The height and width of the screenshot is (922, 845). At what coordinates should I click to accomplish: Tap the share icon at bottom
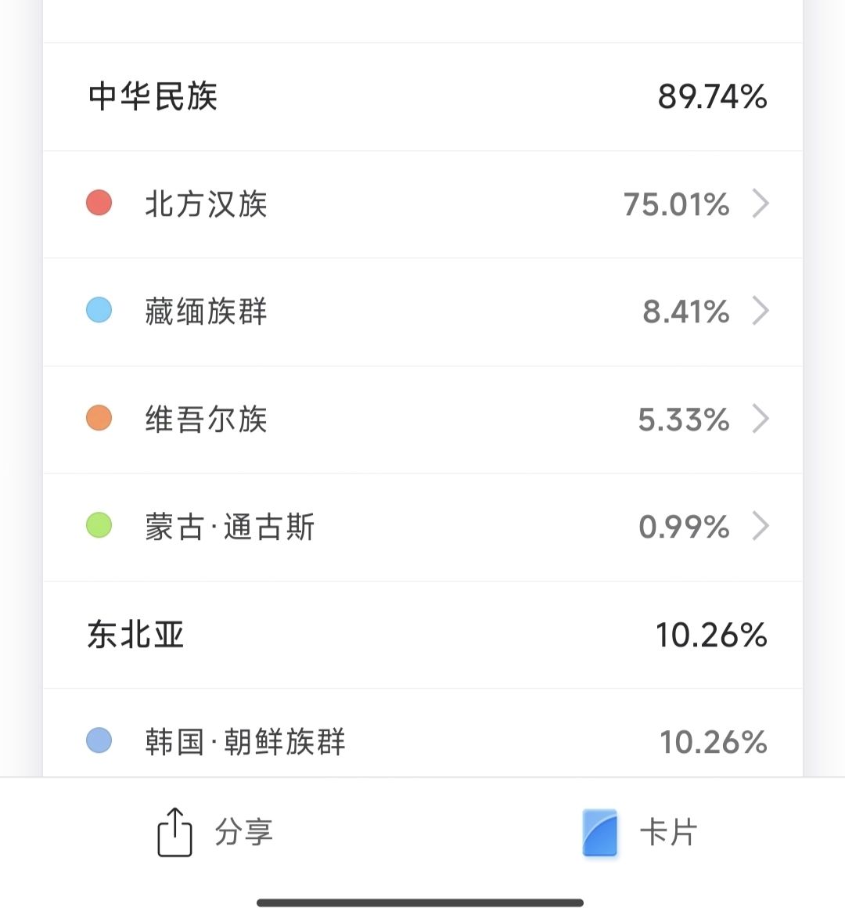174,832
